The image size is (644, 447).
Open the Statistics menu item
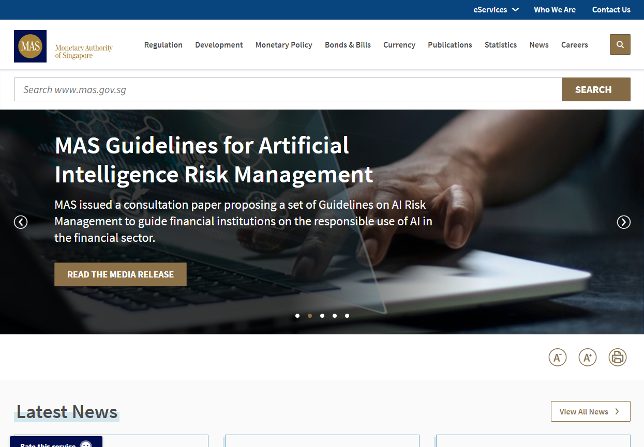point(500,45)
